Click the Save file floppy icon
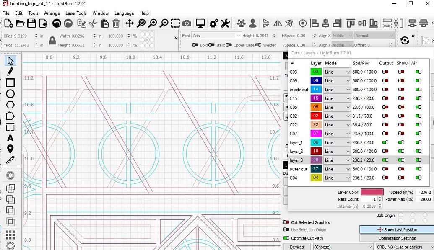Image resolution: width=434 pixels, height=250 pixels. click(31, 23)
